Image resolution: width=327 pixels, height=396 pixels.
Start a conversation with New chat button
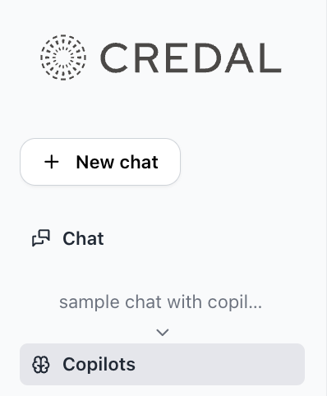pyautogui.click(x=100, y=162)
